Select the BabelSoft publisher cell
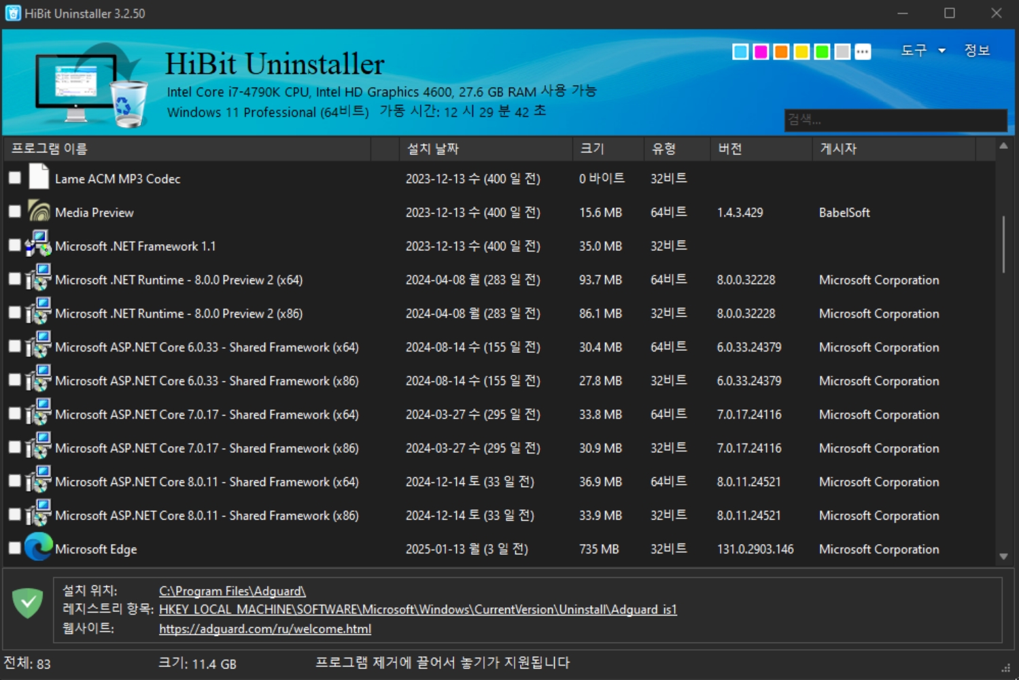 844,212
